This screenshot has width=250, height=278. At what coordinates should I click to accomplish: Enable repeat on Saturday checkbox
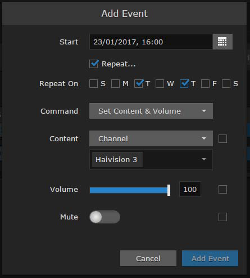tap(226, 84)
